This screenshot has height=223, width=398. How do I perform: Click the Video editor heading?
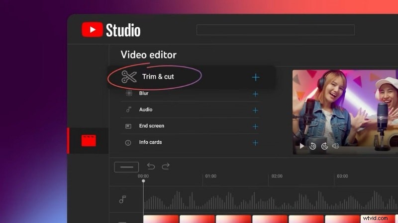click(148, 55)
